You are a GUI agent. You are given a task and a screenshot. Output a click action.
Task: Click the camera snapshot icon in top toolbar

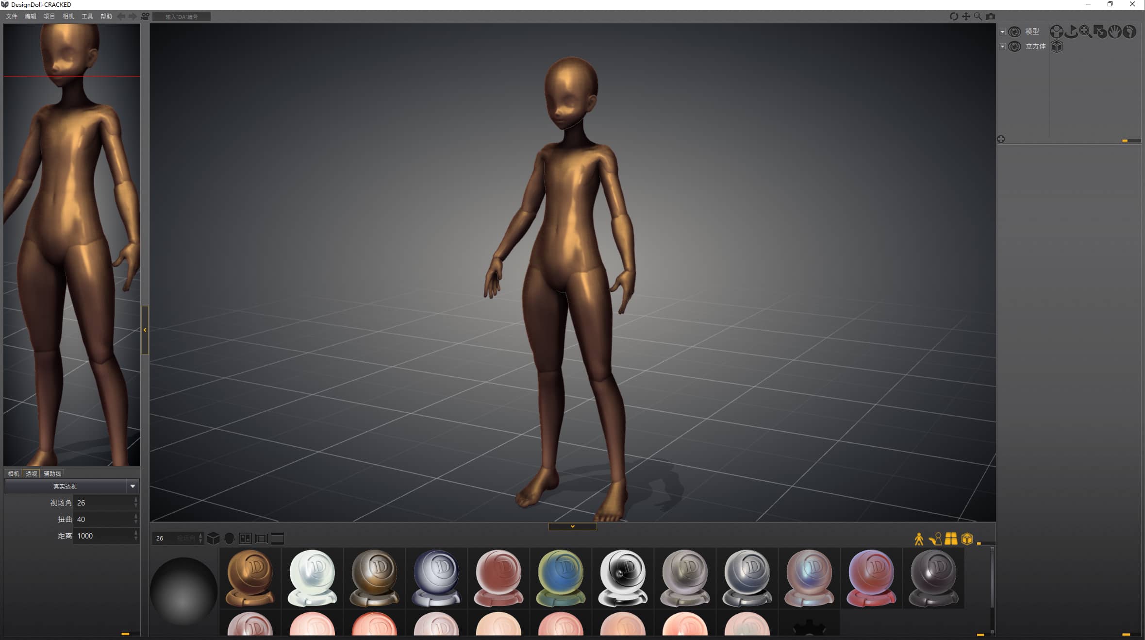[990, 17]
